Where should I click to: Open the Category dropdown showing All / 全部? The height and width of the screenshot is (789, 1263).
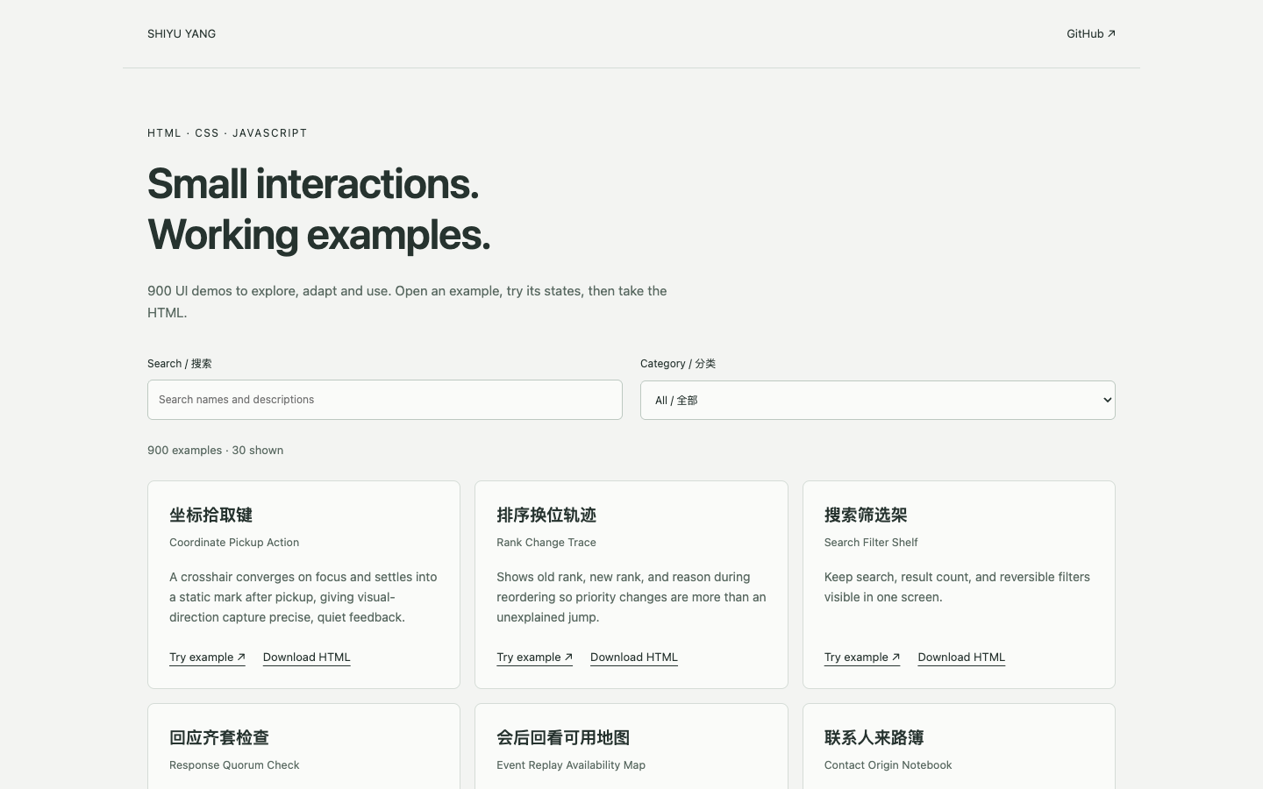click(878, 400)
